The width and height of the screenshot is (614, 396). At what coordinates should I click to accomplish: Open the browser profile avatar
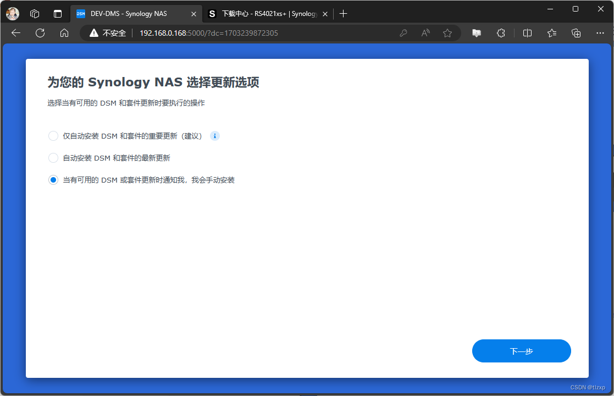tap(13, 14)
